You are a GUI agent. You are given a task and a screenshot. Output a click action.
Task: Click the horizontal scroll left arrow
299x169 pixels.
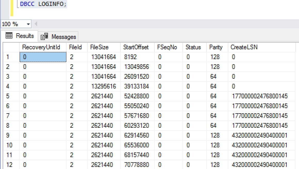coord(36,24)
